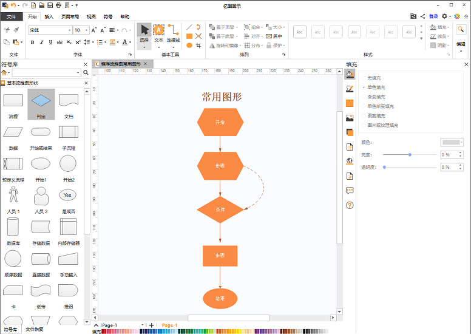Image resolution: width=471 pixels, height=334 pixels.
Task: Close the basic flowchart shapes library
Action: pos(86,83)
